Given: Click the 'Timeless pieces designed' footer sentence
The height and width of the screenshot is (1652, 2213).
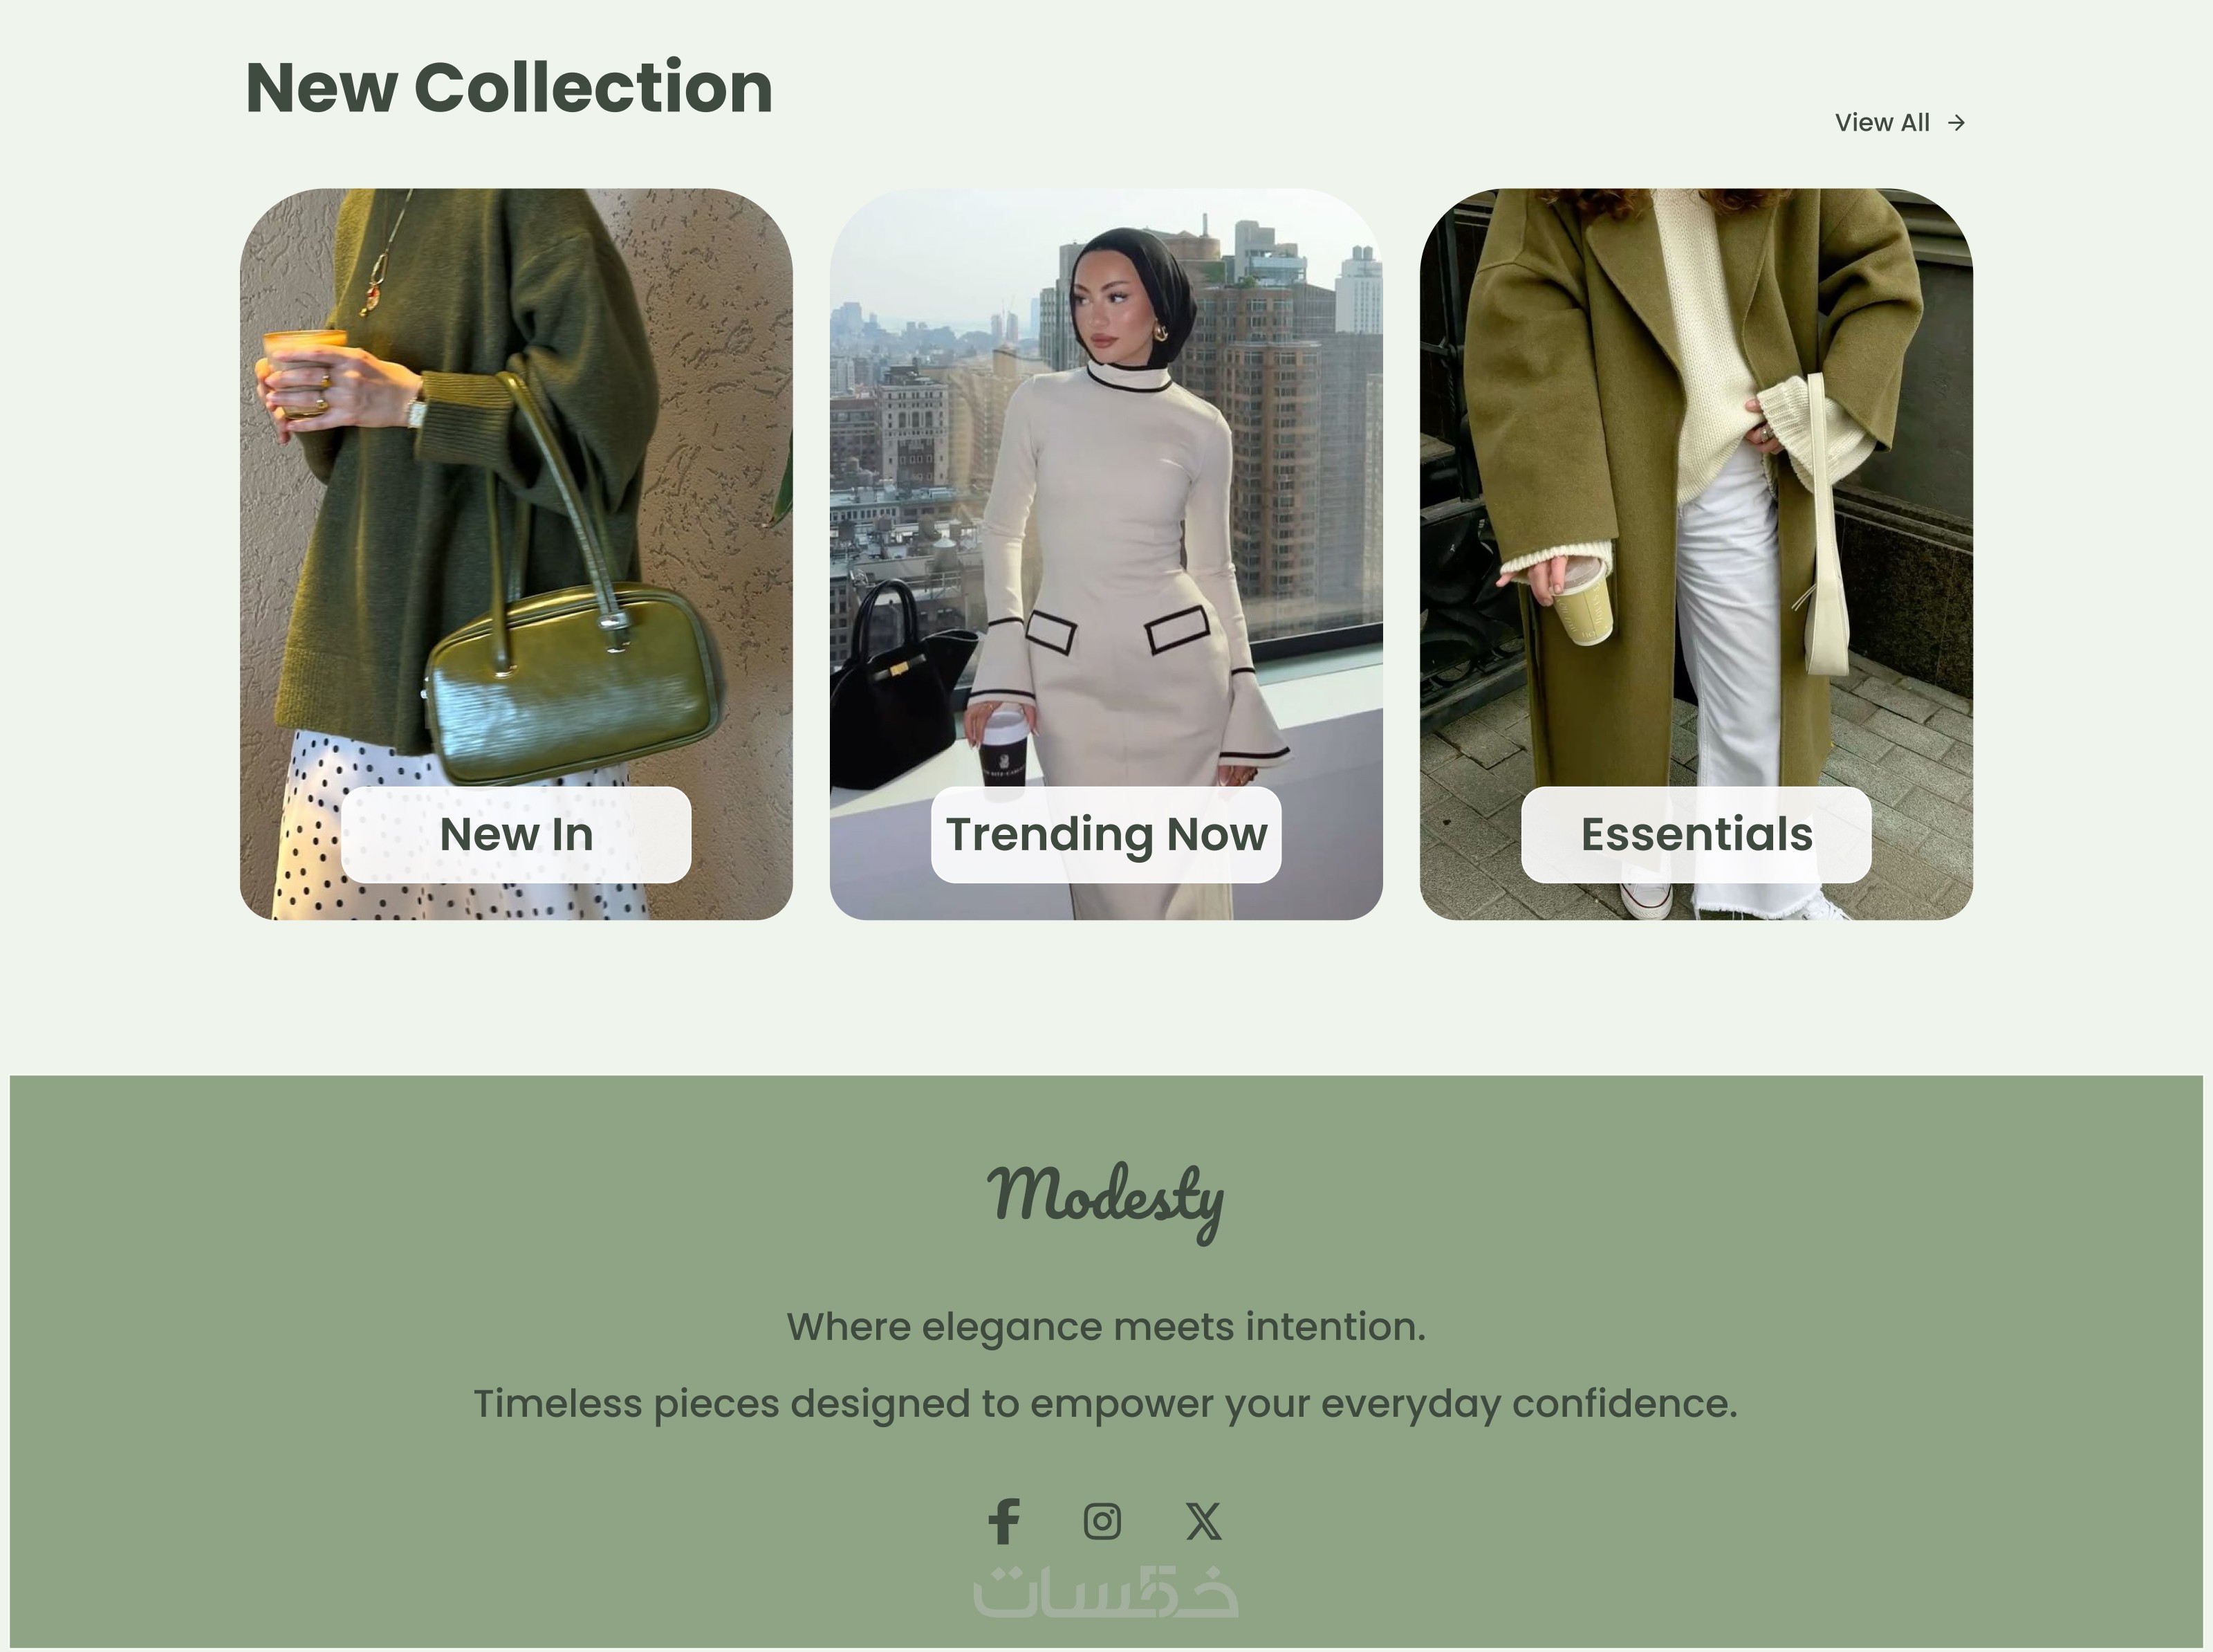Looking at the screenshot, I should (x=1106, y=1404).
